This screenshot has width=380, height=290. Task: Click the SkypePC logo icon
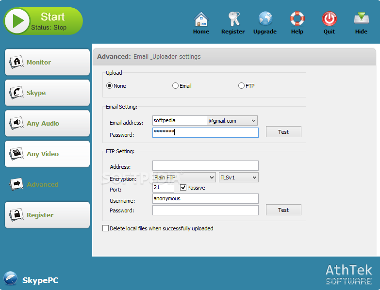(x=11, y=278)
